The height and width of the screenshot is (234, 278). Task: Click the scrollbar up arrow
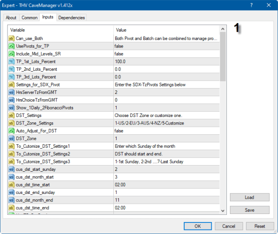(x=223, y=29)
